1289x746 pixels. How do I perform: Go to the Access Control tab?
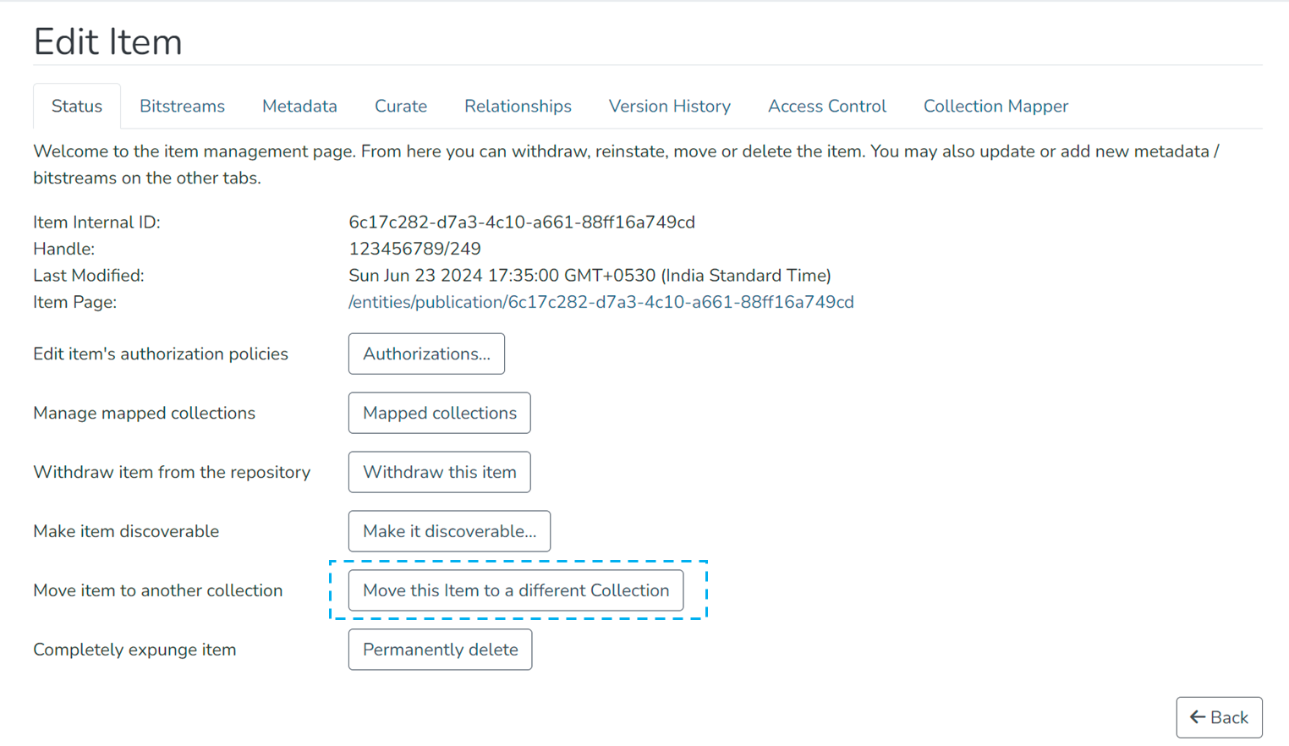pos(826,106)
